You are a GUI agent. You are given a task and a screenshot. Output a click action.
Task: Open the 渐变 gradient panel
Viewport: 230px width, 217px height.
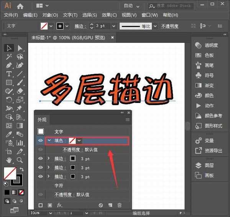[204, 85]
